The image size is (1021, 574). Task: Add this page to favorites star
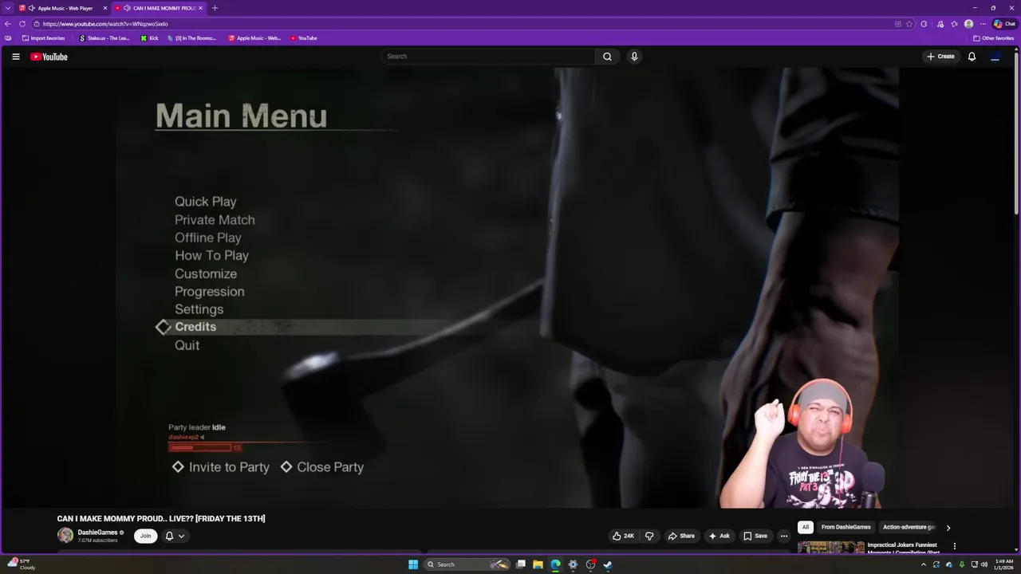tap(909, 24)
